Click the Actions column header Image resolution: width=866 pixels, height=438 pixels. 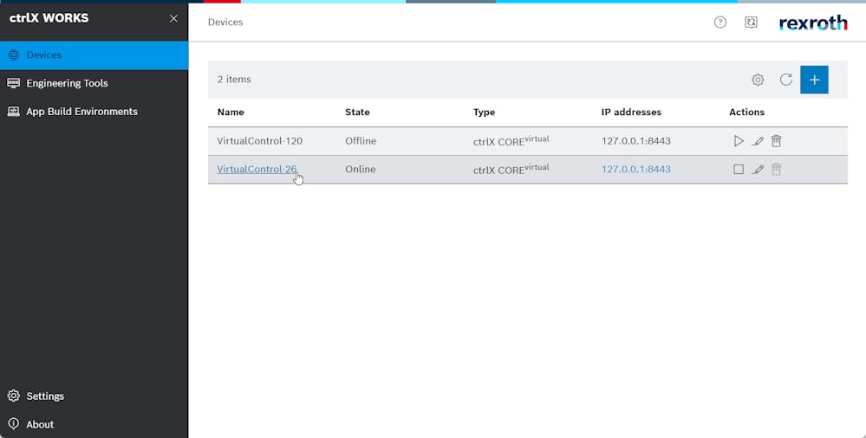pyautogui.click(x=746, y=112)
